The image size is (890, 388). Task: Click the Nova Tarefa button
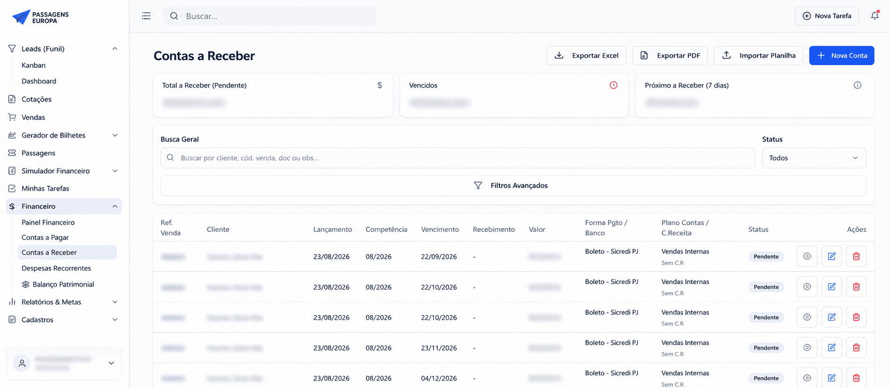[x=827, y=16]
